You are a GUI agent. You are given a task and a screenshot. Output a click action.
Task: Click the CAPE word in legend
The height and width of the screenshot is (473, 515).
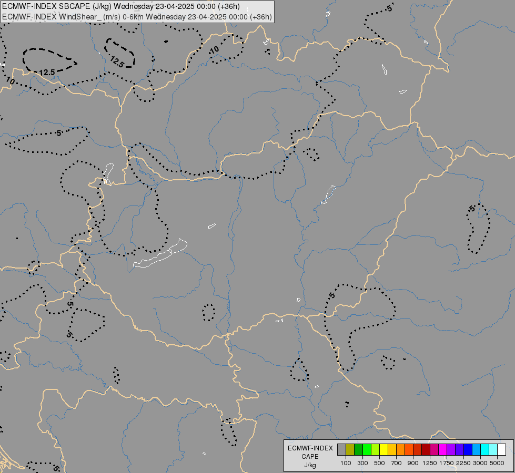coord(310,457)
